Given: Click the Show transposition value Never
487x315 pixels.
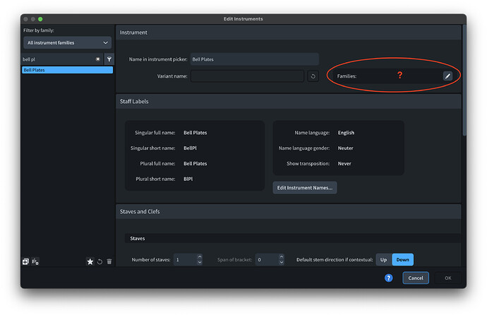Looking at the screenshot, I should coord(344,163).
